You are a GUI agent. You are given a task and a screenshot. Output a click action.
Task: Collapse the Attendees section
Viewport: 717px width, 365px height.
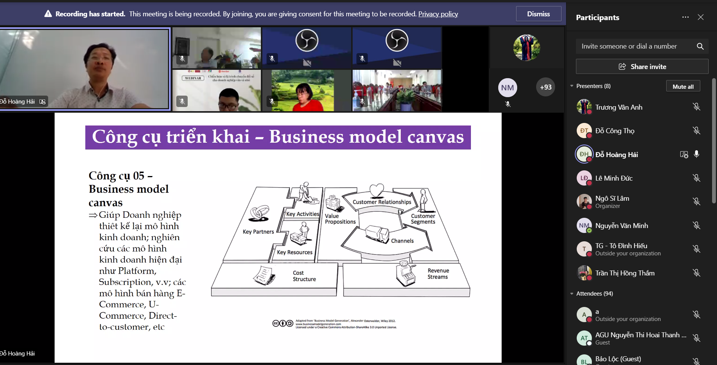[572, 294]
